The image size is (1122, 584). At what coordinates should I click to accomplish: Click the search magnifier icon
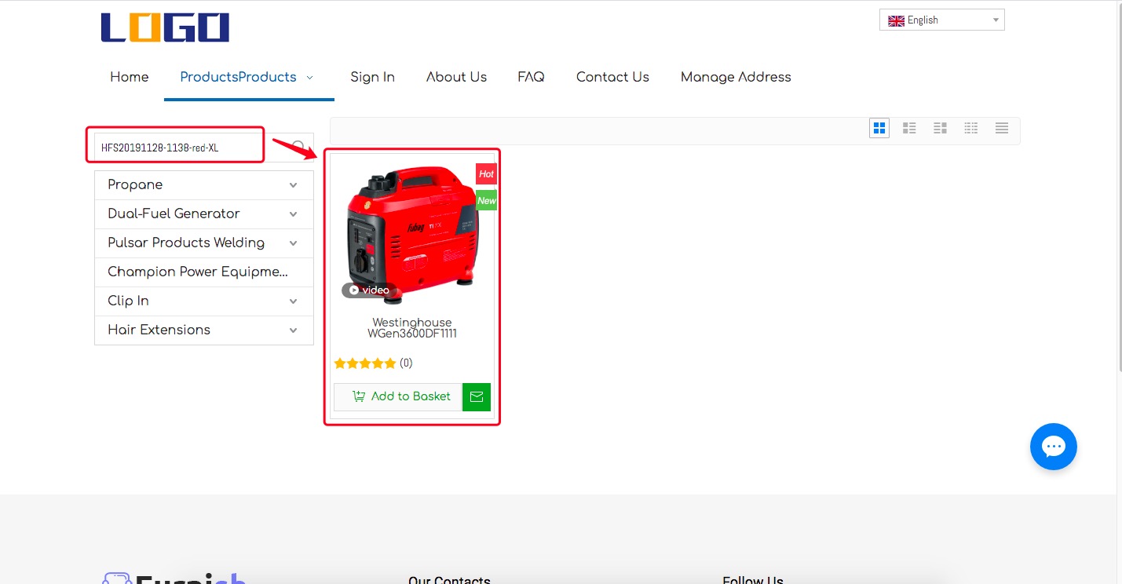point(299,147)
